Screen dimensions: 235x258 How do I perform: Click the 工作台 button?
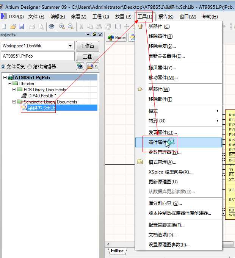click(x=88, y=46)
